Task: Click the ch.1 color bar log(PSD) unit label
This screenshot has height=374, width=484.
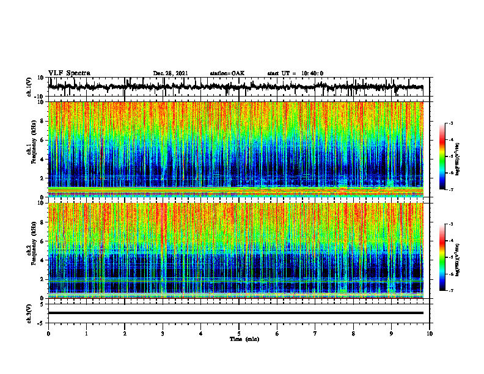Action: [458, 159]
